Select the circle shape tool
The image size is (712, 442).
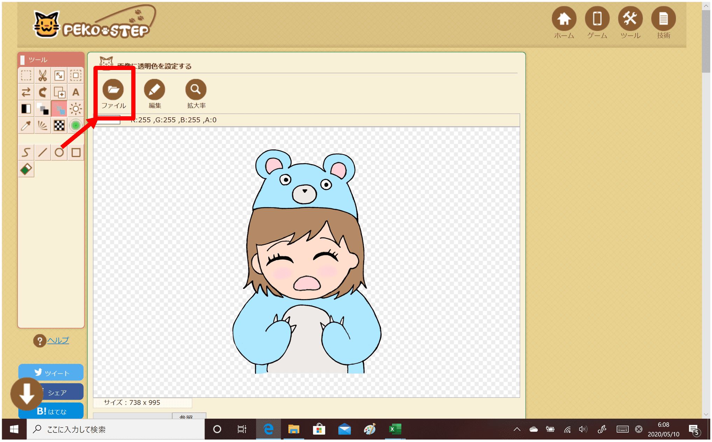coord(59,152)
